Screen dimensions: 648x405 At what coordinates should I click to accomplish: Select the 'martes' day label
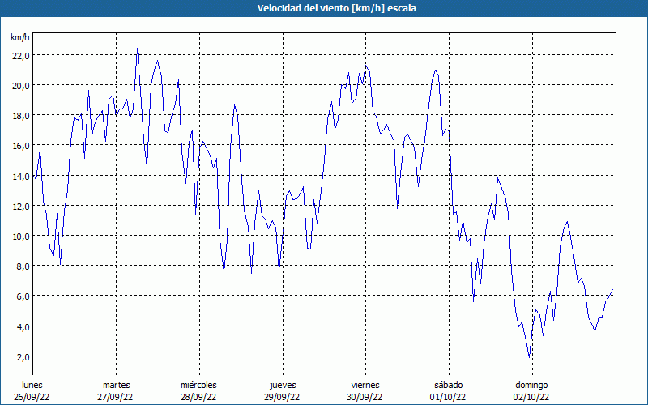[116, 385]
